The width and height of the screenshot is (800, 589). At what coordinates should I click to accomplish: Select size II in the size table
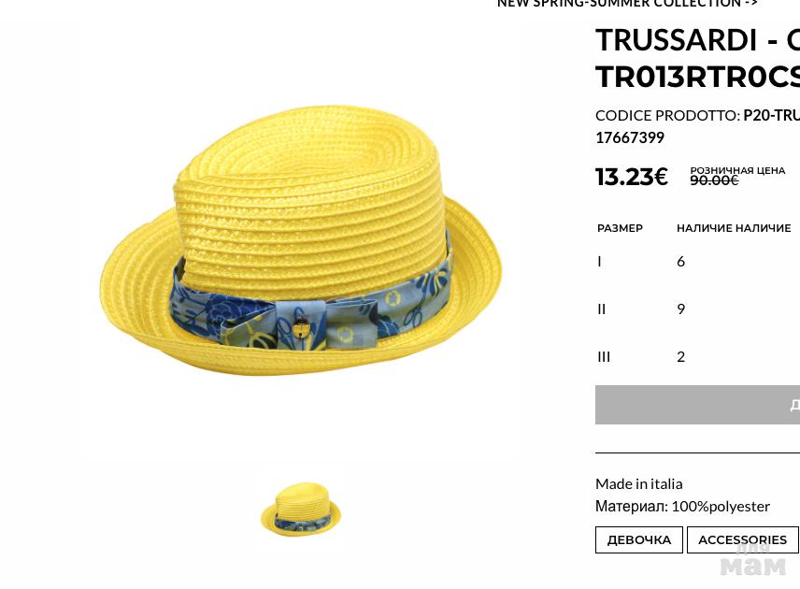pyautogui.click(x=602, y=309)
